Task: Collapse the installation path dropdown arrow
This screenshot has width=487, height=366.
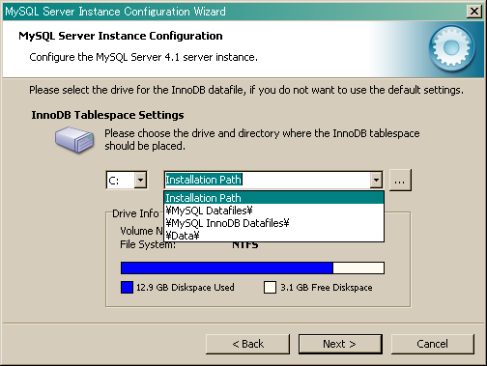Action: pyautogui.click(x=376, y=180)
